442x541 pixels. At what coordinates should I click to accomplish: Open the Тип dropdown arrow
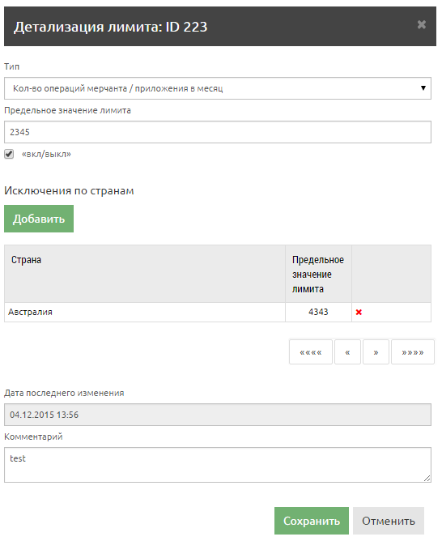click(423, 88)
